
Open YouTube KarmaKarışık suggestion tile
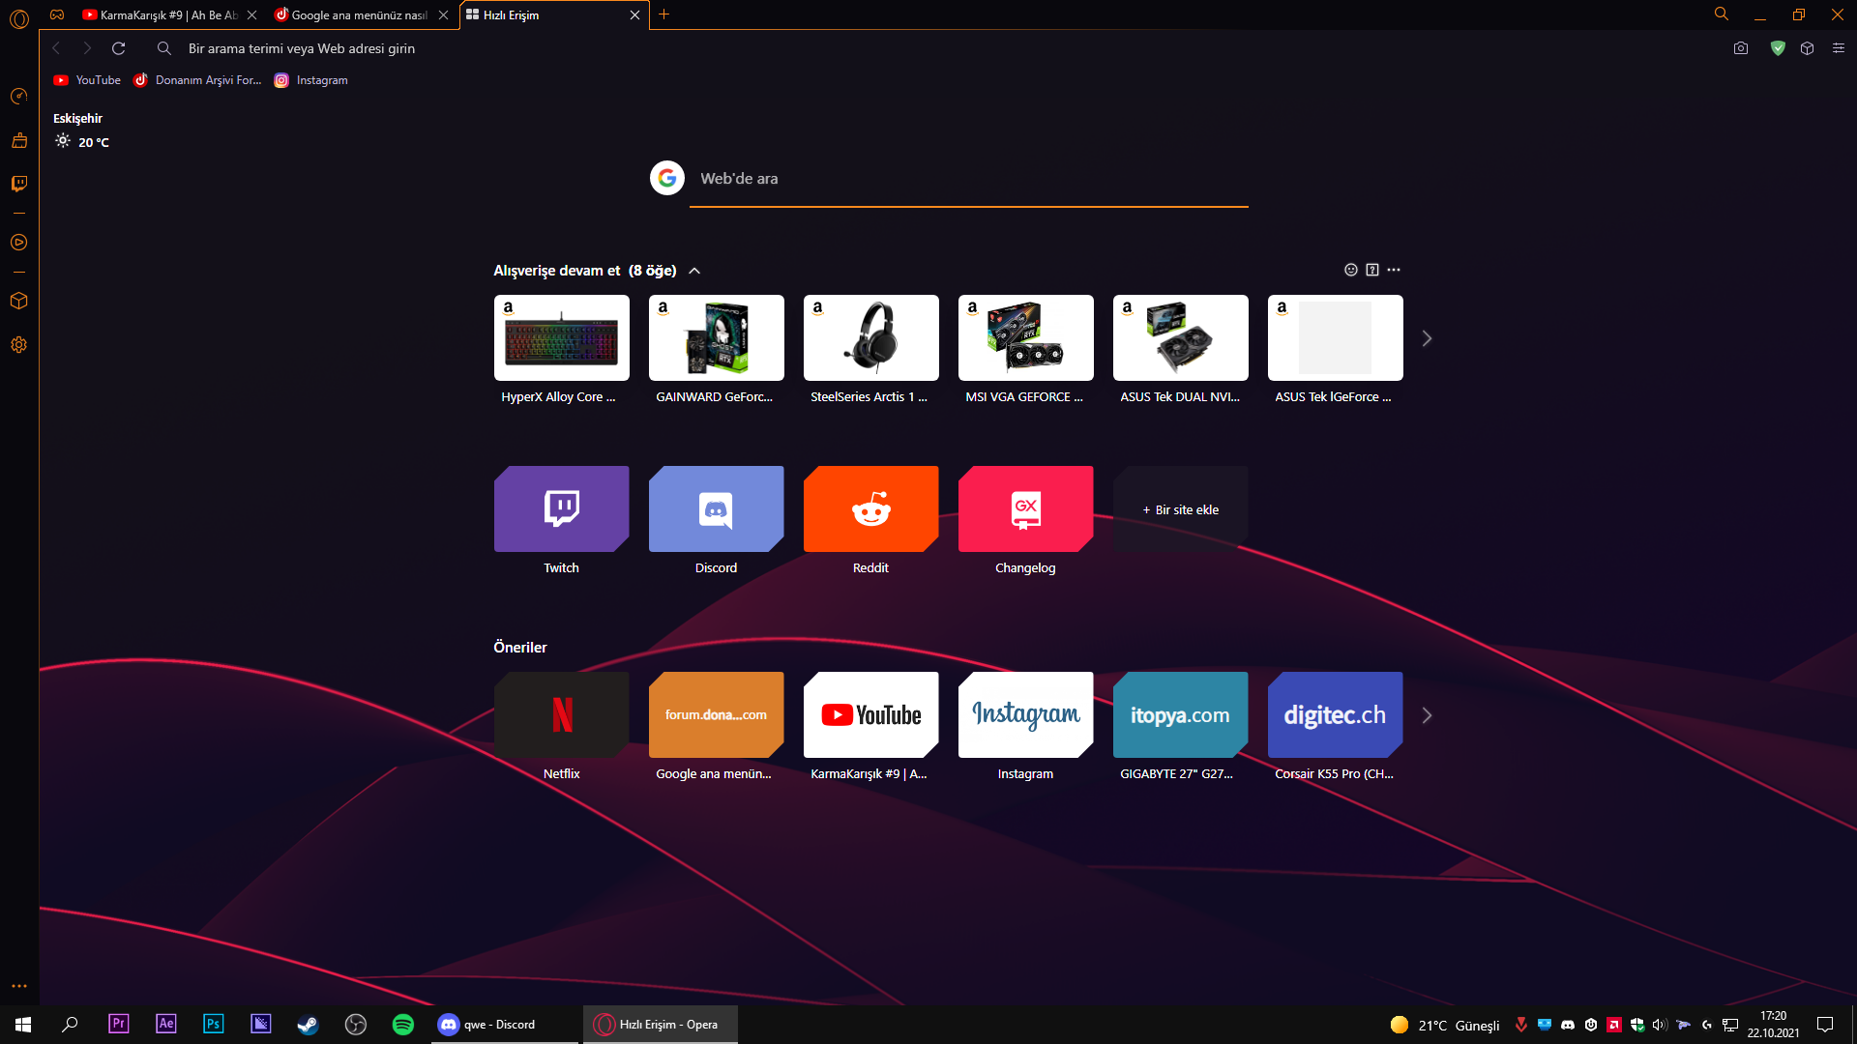(870, 714)
